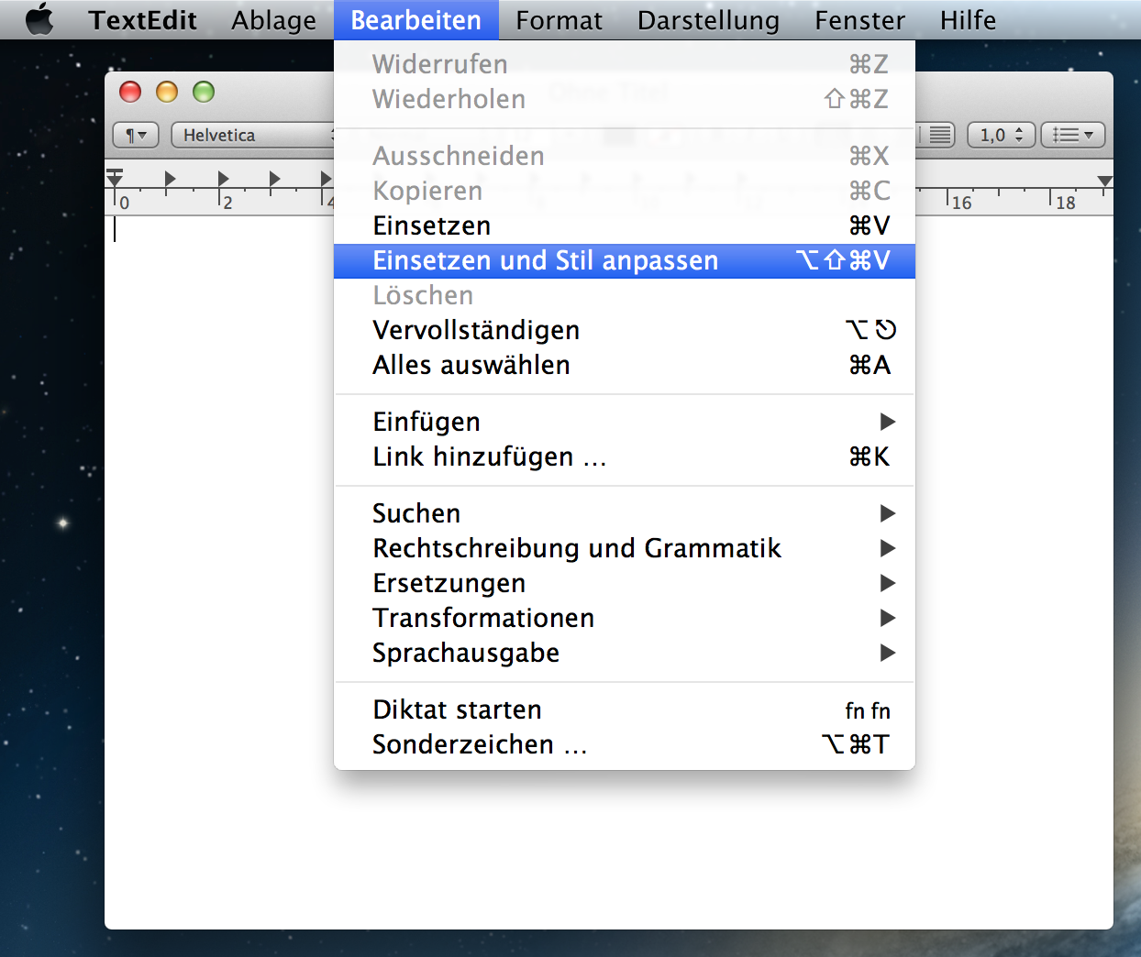This screenshot has height=957, width=1141.
Task: Close the open Bearbeiten menu
Action: 415,19
